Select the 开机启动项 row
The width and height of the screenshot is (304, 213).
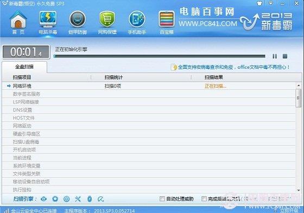tap(149, 150)
